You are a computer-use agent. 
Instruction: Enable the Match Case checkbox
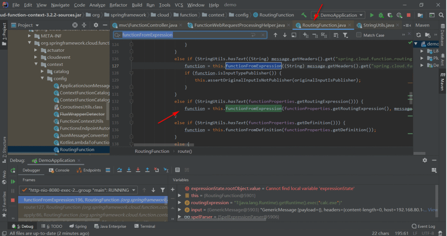[x=359, y=35]
